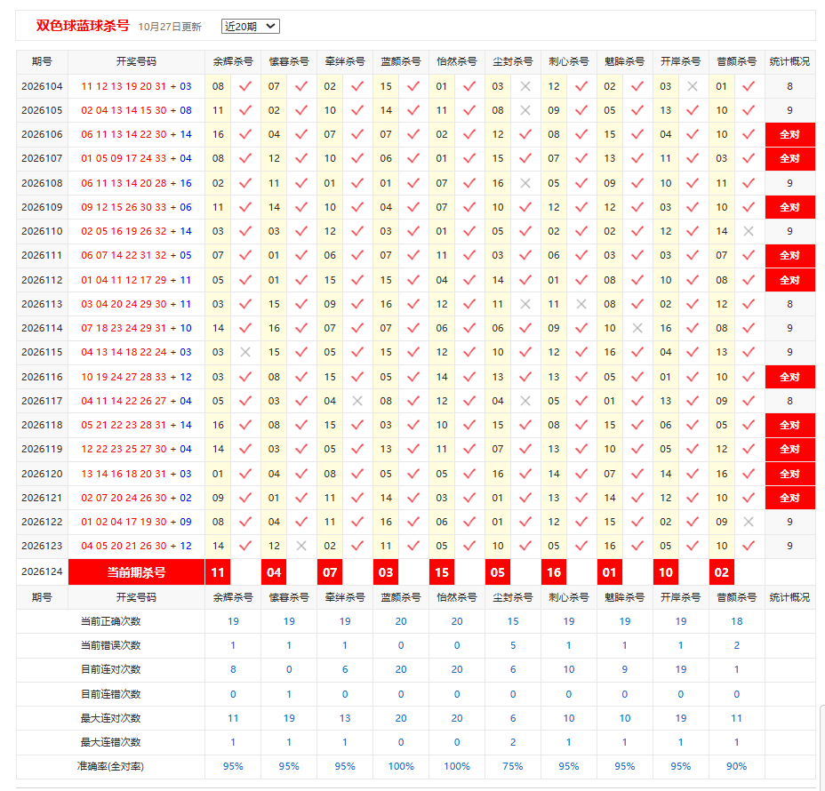
Task: Click the 当前正确次数 row label
Action: point(110,621)
